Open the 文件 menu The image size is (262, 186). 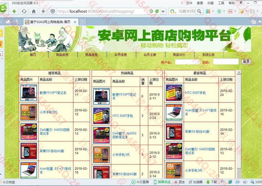coord(189,3)
